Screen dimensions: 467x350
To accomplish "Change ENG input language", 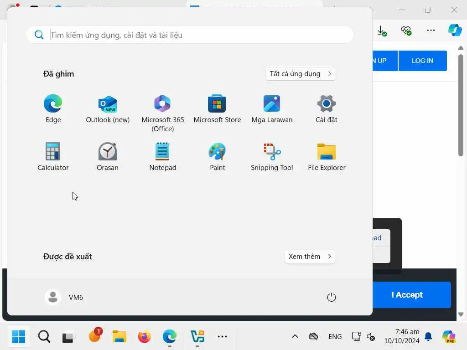I will 335,337.
